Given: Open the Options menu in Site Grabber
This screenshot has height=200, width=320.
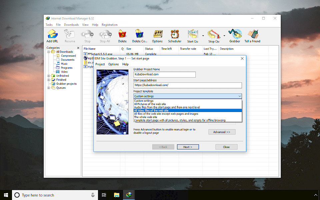Looking at the screenshot, I should click(113, 64).
